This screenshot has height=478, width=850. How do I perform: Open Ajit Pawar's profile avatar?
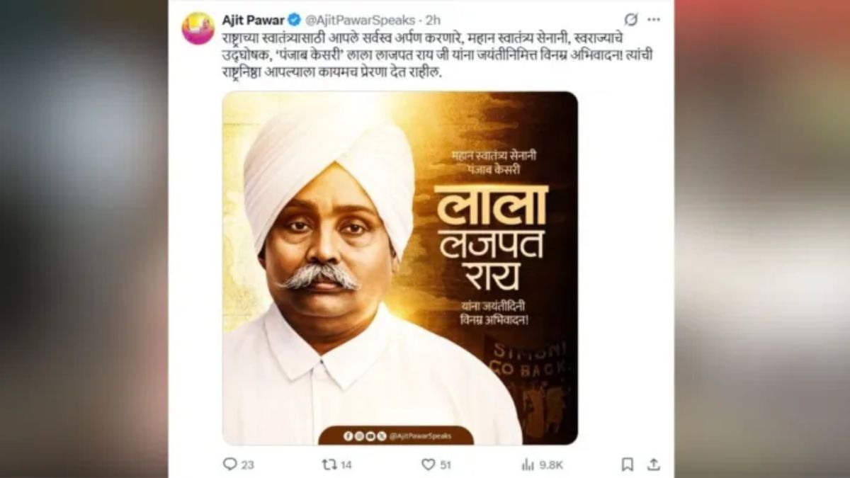coord(198,28)
